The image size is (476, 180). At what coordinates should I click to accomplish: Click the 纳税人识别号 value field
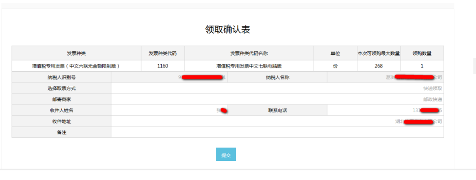pos(169,77)
